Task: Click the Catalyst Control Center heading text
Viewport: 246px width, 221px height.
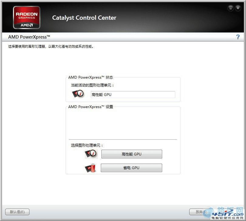Action: (x=84, y=18)
